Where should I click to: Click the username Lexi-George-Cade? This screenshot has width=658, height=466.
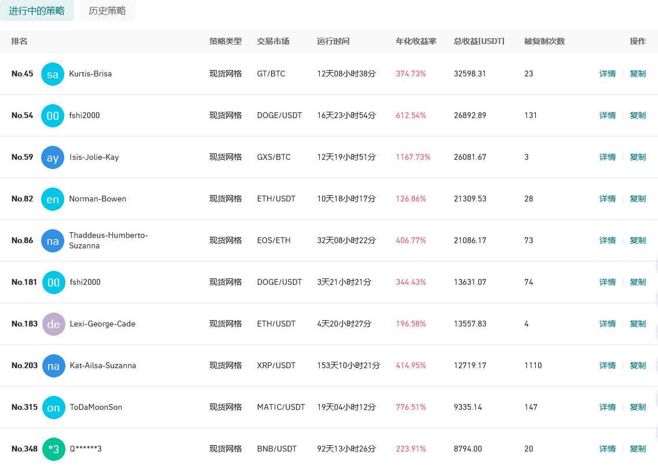[x=103, y=324]
